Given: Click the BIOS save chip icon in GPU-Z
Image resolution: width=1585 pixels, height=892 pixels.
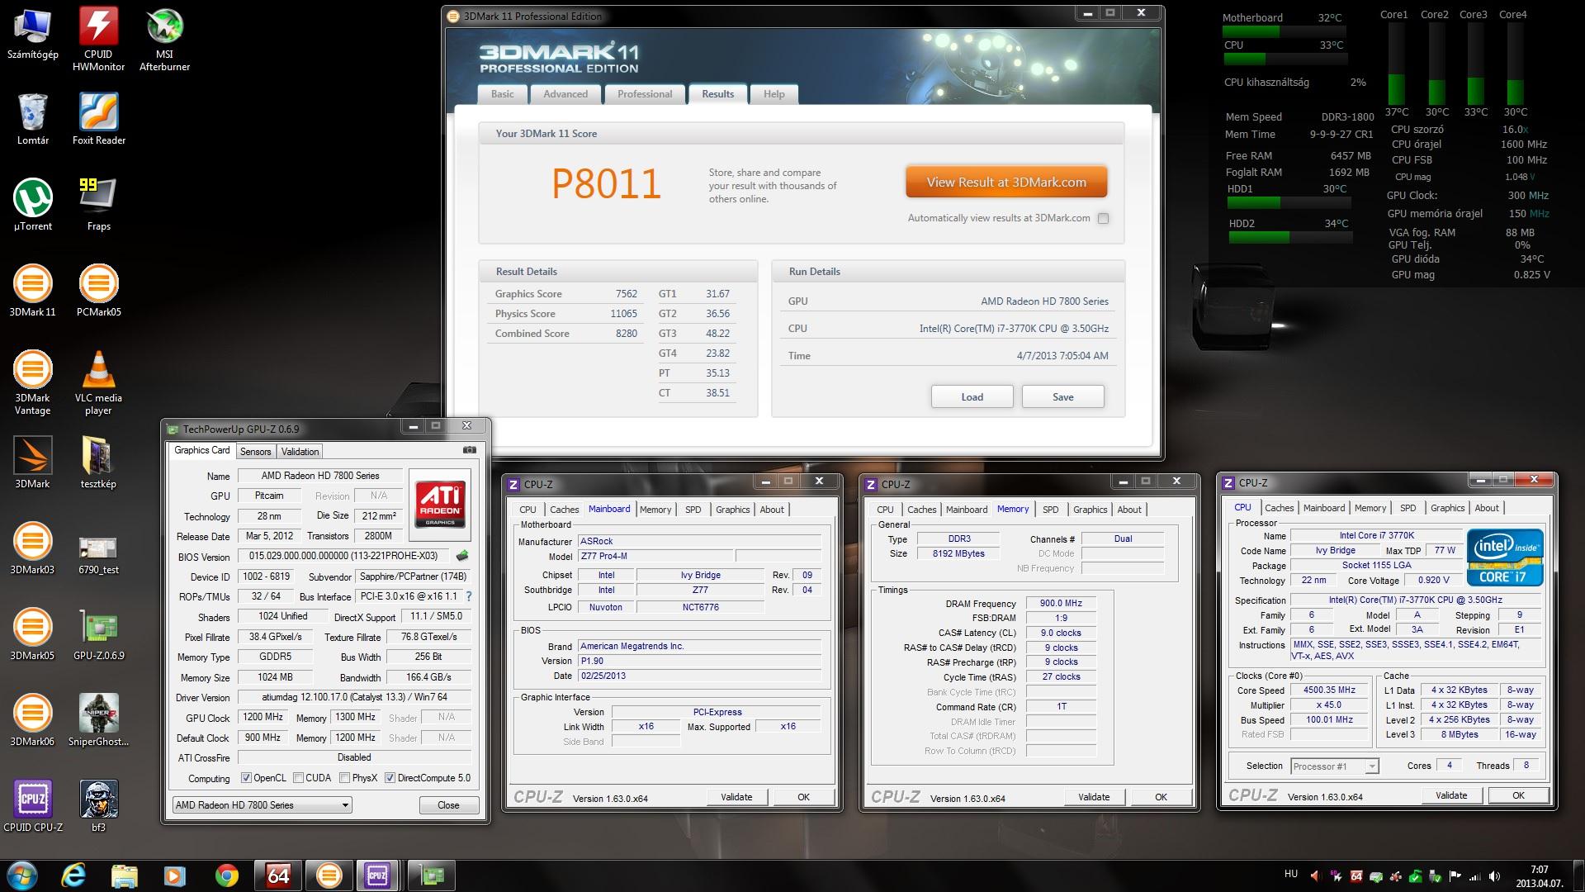Looking at the screenshot, I should point(462,556).
